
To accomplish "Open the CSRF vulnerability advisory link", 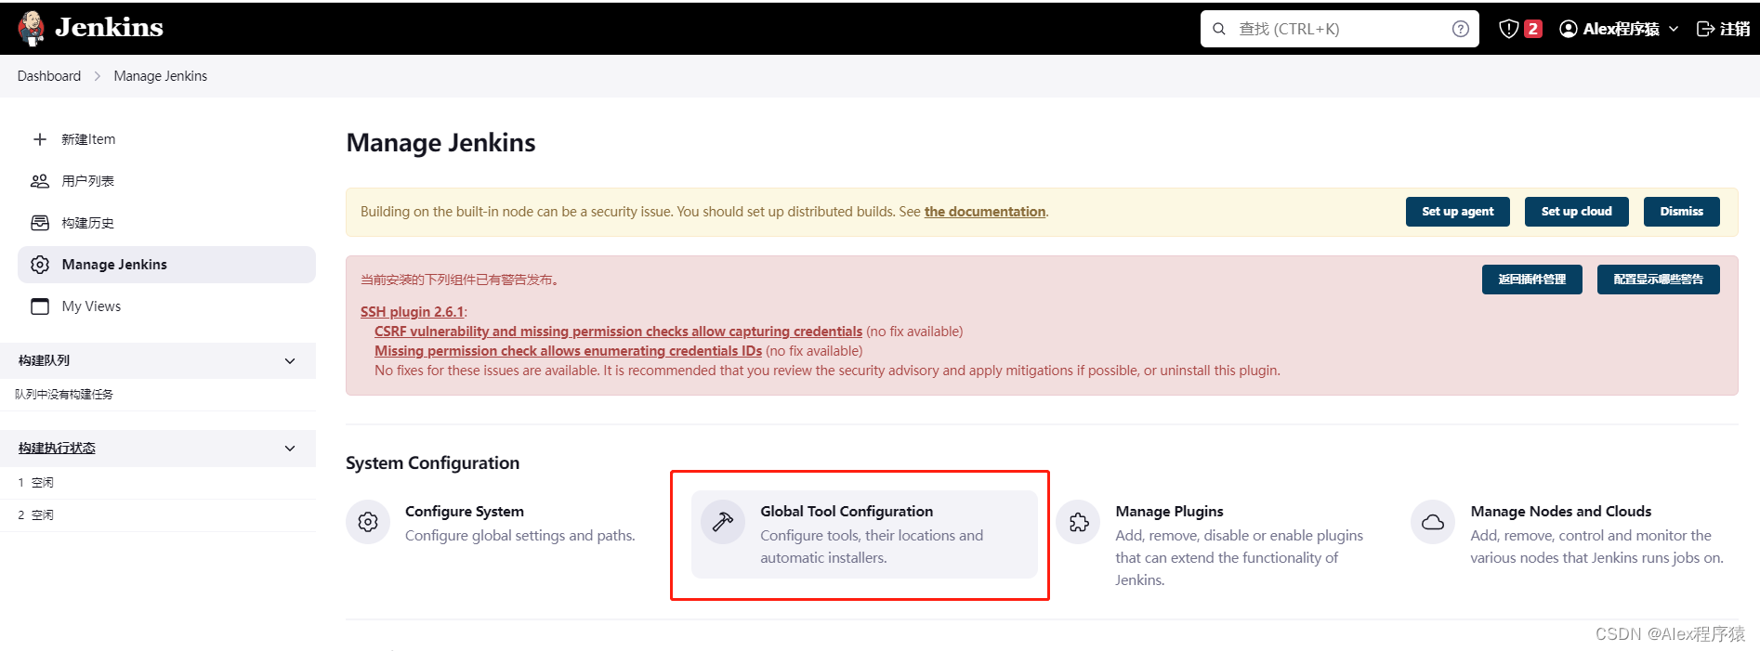I will coord(618,332).
